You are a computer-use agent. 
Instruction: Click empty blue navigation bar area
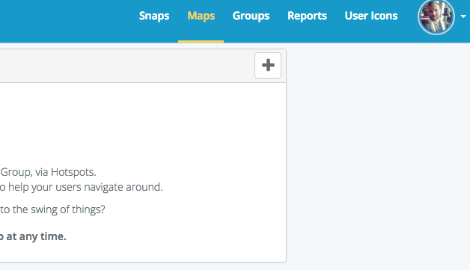point(66,21)
